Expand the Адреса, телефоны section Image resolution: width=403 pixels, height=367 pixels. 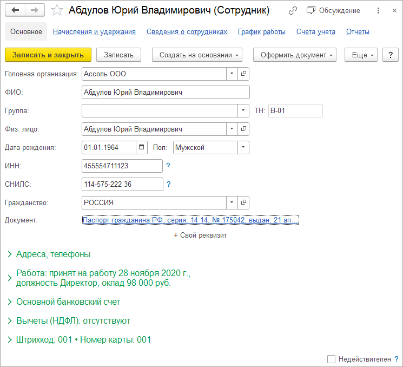pyautogui.click(x=53, y=254)
